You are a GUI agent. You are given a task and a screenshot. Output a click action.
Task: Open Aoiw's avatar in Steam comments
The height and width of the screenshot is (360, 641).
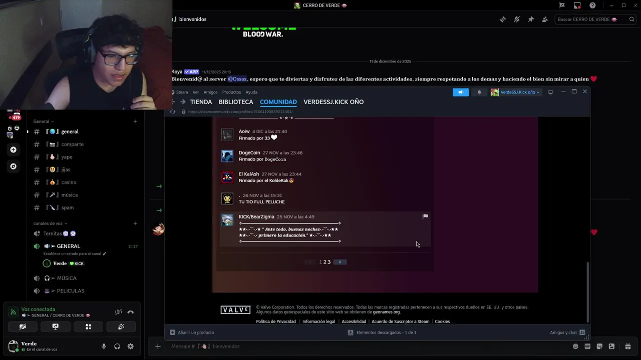[x=227, y=134]
